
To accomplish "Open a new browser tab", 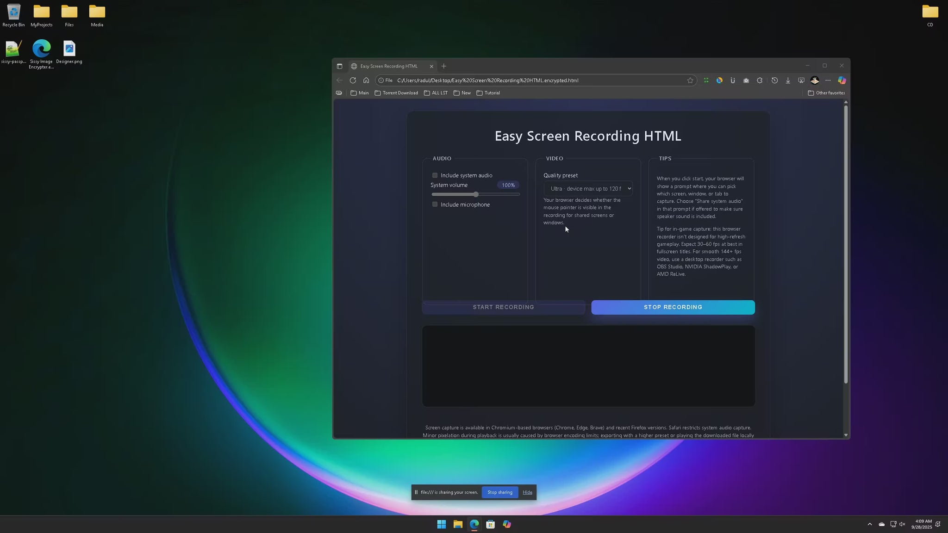I will (x=444, y=66).
